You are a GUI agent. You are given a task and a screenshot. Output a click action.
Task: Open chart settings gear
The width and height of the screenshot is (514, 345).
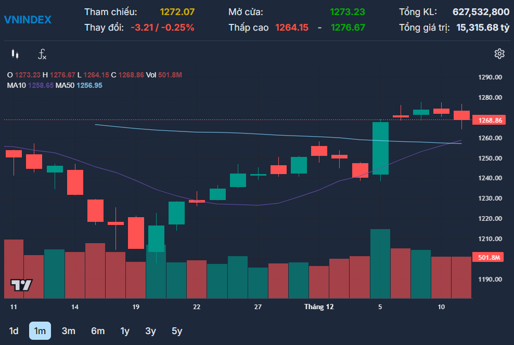(499, 54)
